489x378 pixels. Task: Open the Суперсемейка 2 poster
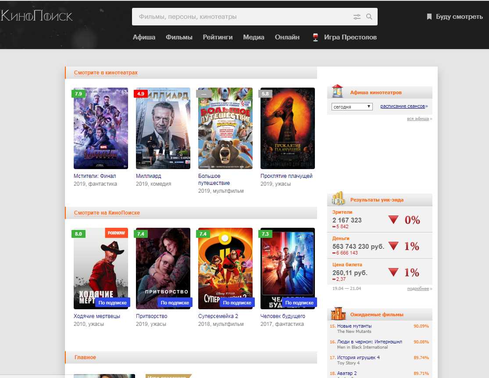coord(225,268)
